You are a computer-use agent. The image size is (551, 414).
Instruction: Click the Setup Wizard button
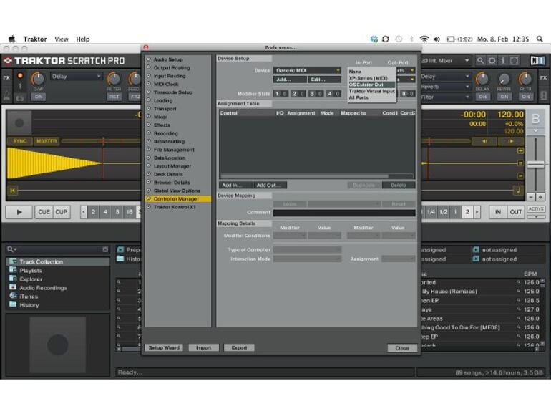(x=164, y=347)
